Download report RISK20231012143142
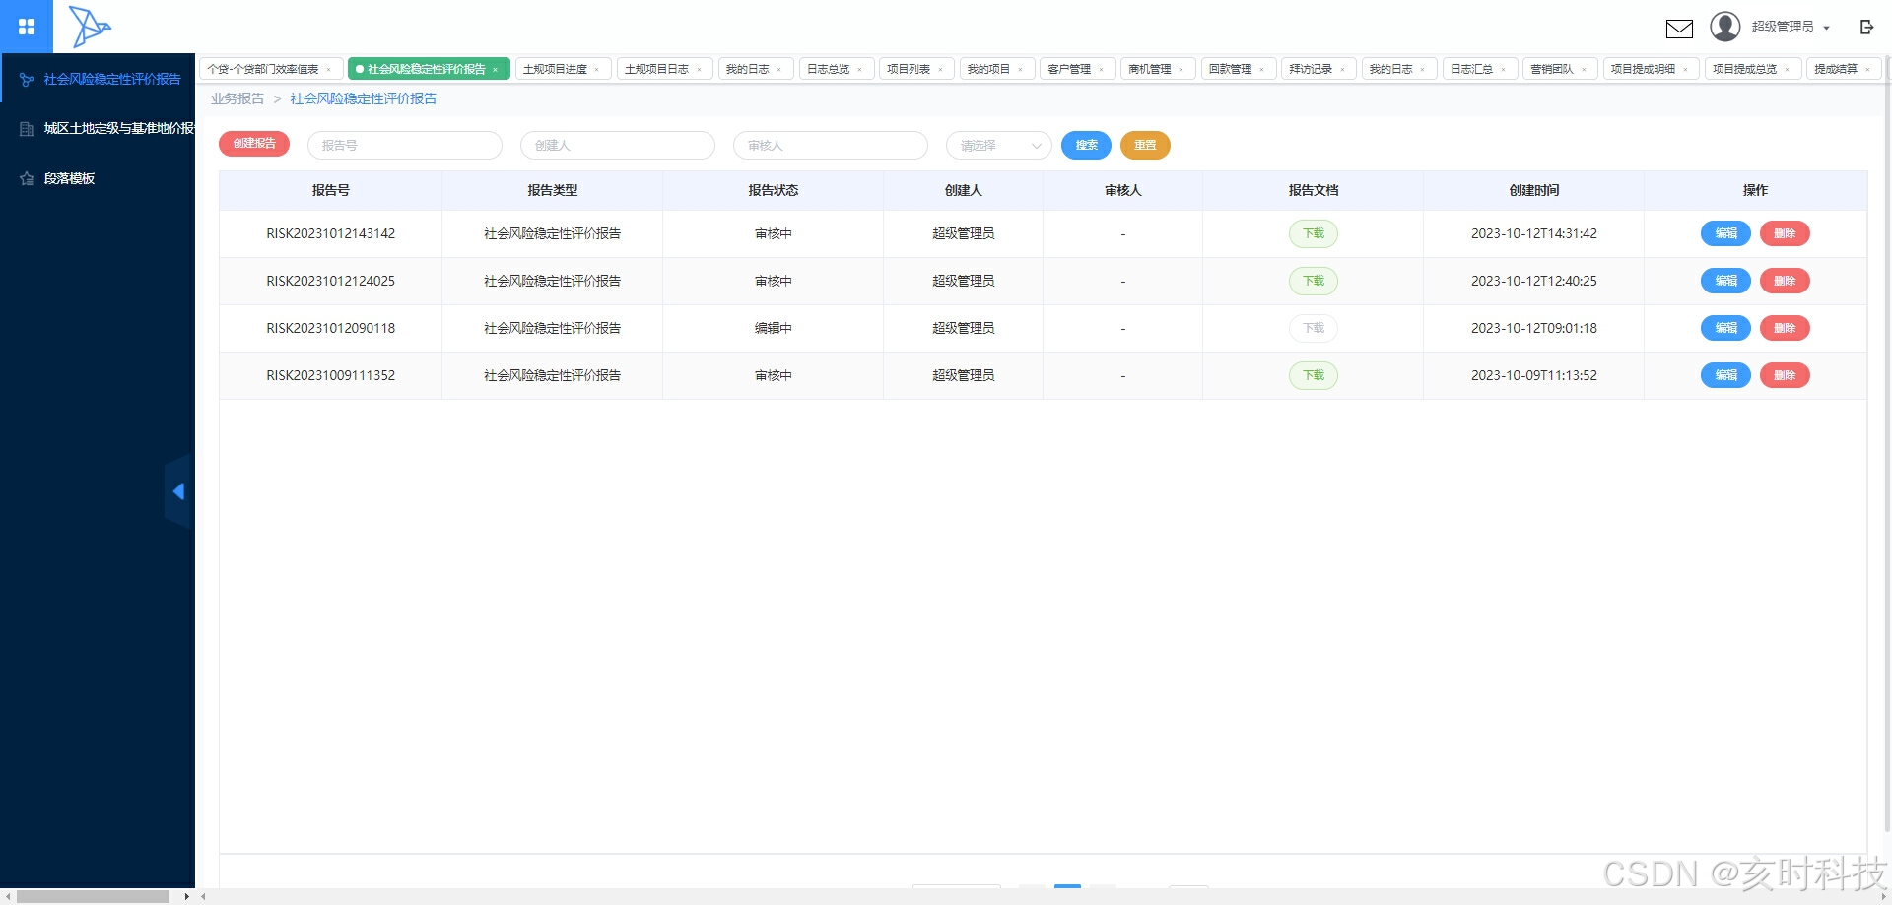 1314,234
